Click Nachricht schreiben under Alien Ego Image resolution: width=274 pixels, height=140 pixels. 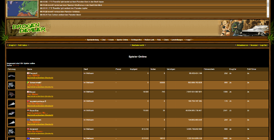[x=40, y=115]
